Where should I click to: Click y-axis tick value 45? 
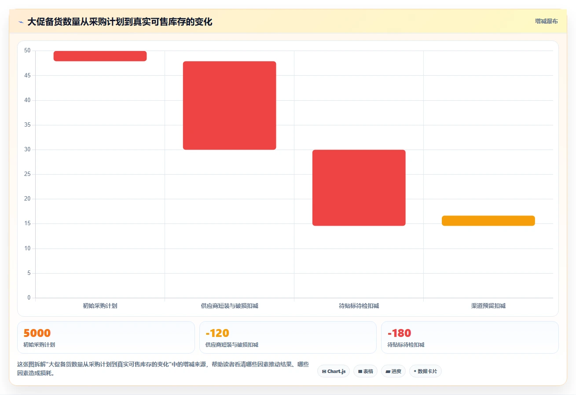pos(27,76)
